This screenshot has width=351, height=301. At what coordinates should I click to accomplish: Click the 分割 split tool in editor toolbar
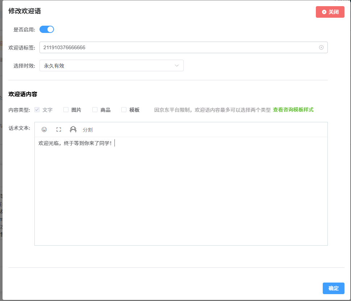coord(88,130)
